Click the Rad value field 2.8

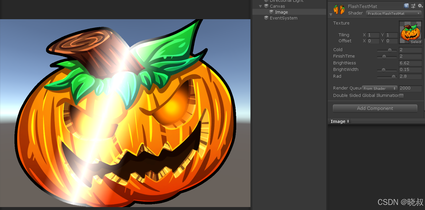[410, 76]
